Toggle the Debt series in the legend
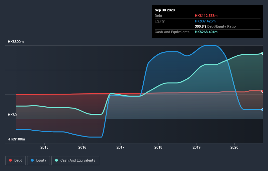 [16, 161]
